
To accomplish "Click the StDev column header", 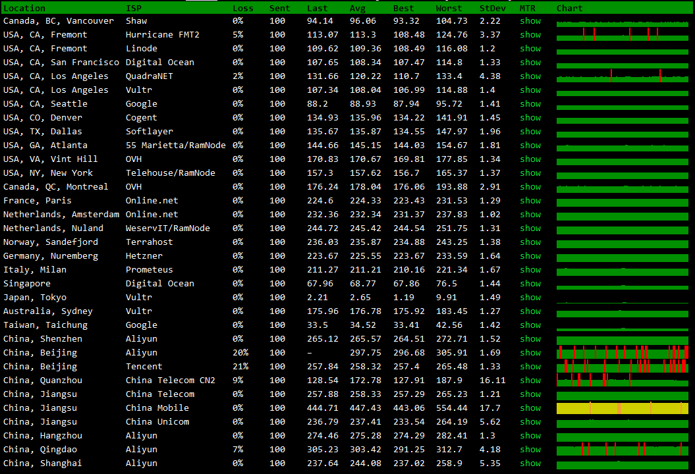I will (493, 9).
